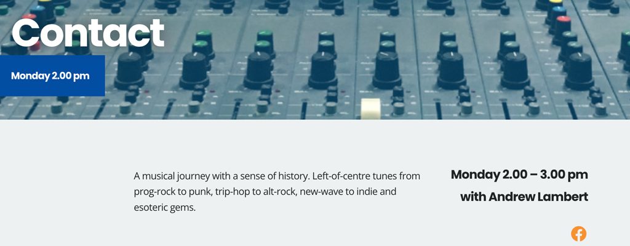Click the words esoteric gems
The height and width of the screenshot is (246, 630).
tap(164, 208)
